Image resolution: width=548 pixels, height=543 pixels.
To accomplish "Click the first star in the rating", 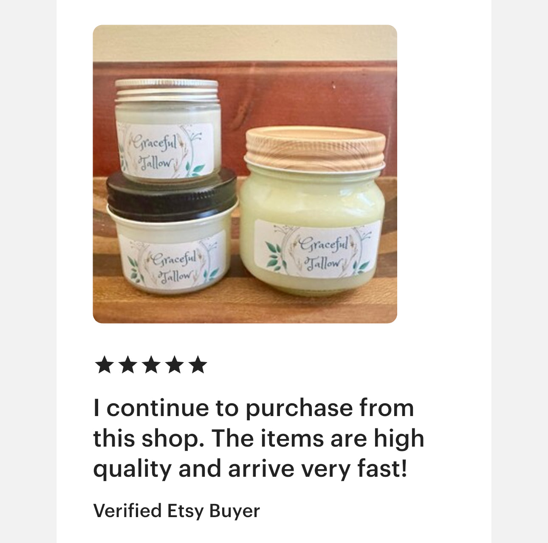I will point(104,365).
